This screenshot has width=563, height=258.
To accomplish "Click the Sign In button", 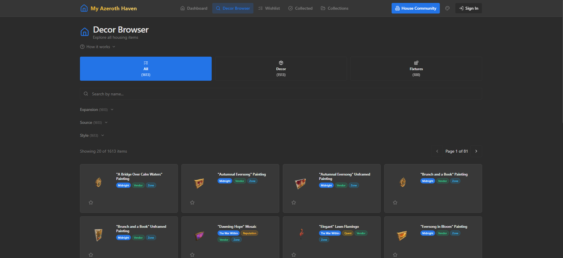I will point(469,8).
